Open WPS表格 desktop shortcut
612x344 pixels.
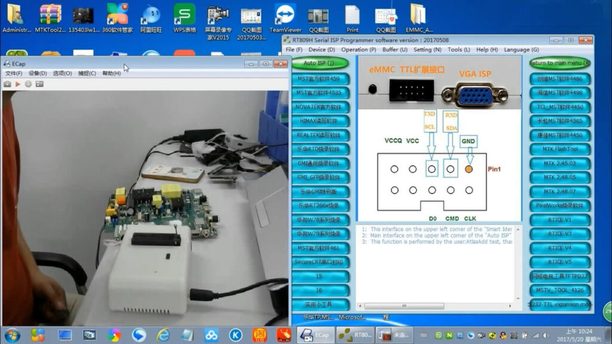185,18
